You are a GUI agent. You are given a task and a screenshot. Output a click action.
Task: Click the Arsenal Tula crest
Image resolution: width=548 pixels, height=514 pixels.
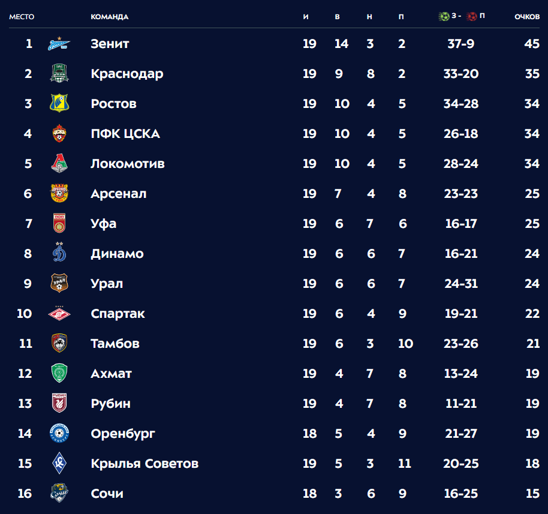pyautogui.click(x=59, y=193)
